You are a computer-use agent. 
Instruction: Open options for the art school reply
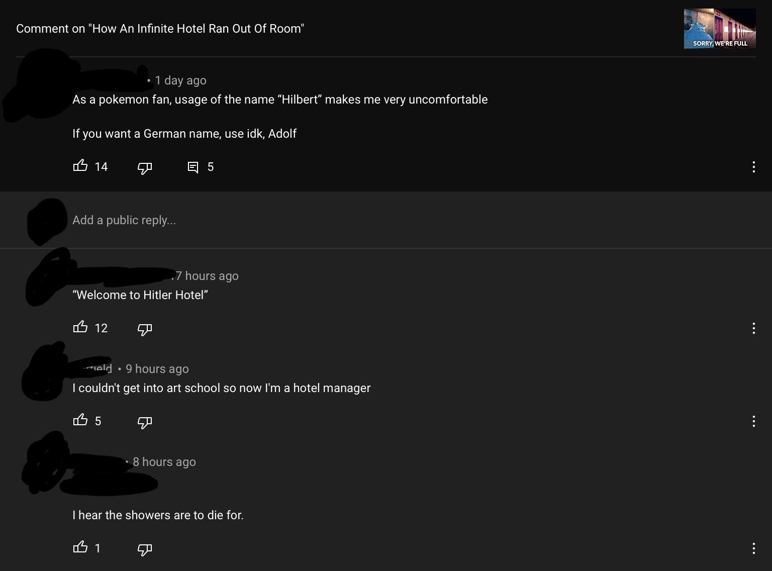click(753, 421)
